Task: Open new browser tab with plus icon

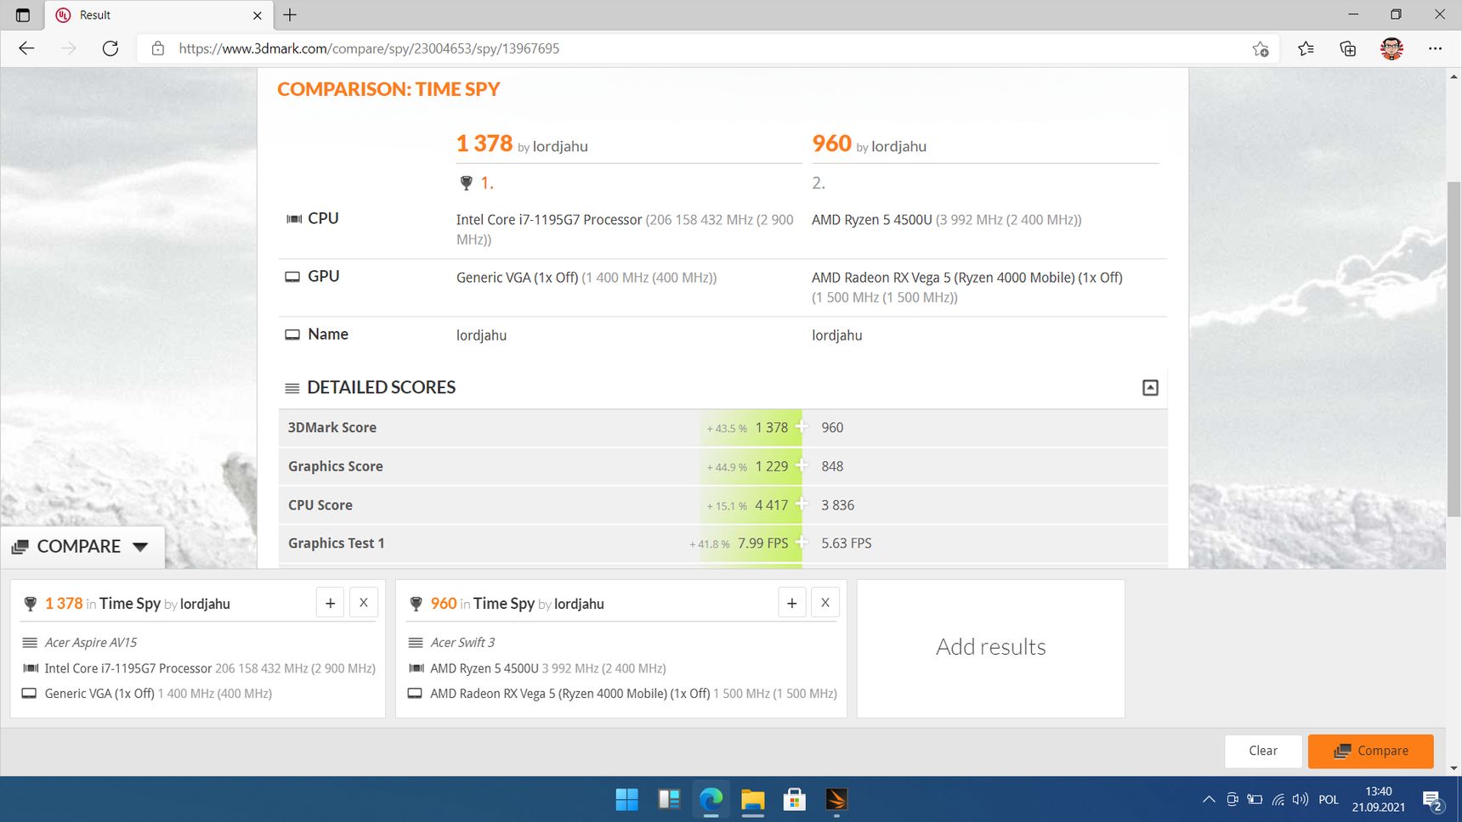Action: tap(290, 14)
